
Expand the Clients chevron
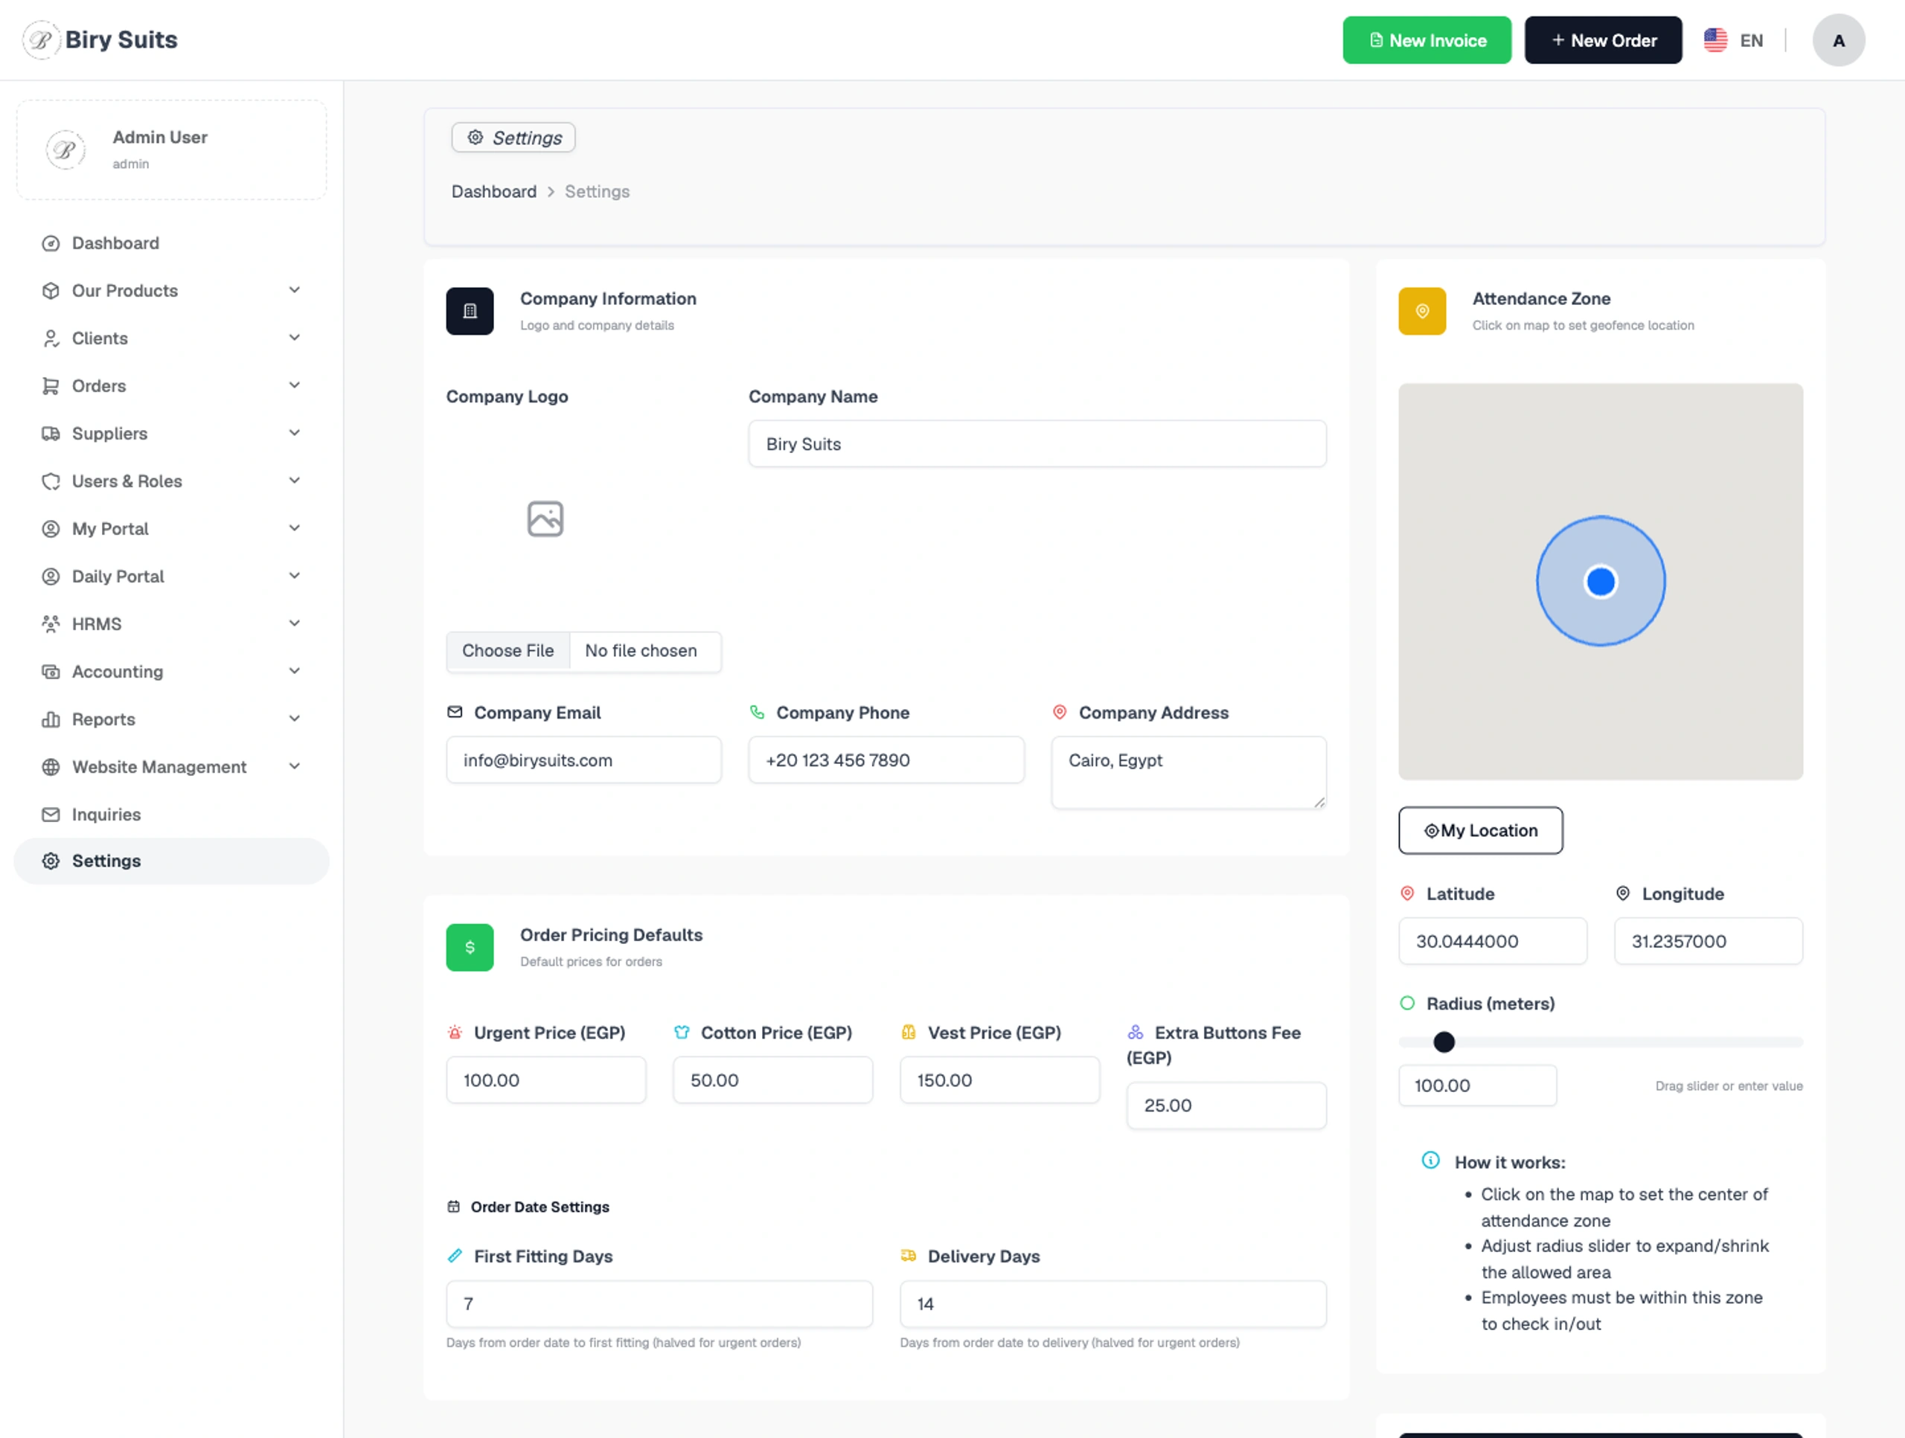(295, 338)
